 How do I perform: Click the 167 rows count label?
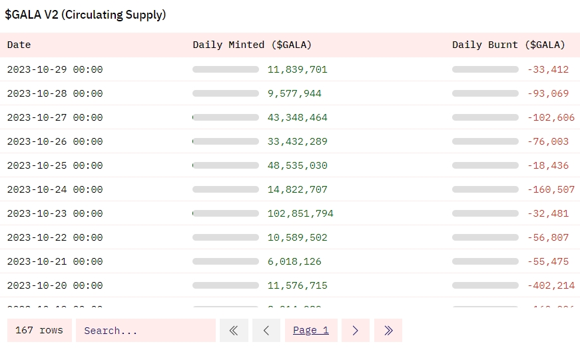39,330
